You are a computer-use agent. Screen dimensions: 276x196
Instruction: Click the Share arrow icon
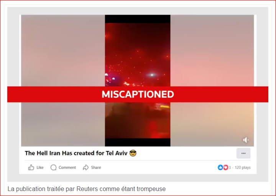point(86,168)
